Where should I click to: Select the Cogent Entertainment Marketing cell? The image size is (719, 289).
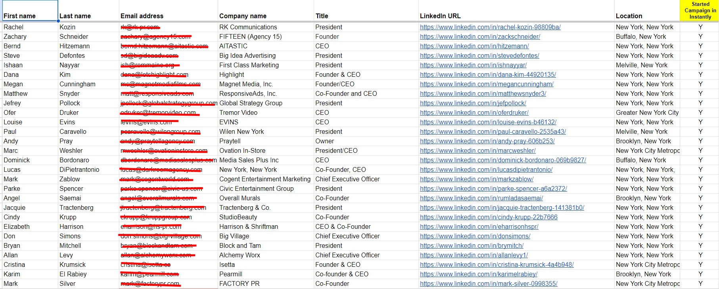[x=265, y=179]
